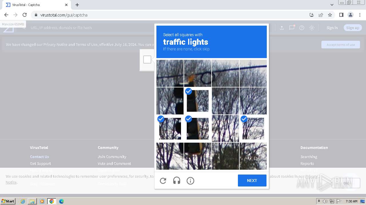
Task: Open Vote and Comment footer link
Action: click(x=114, y=163)
